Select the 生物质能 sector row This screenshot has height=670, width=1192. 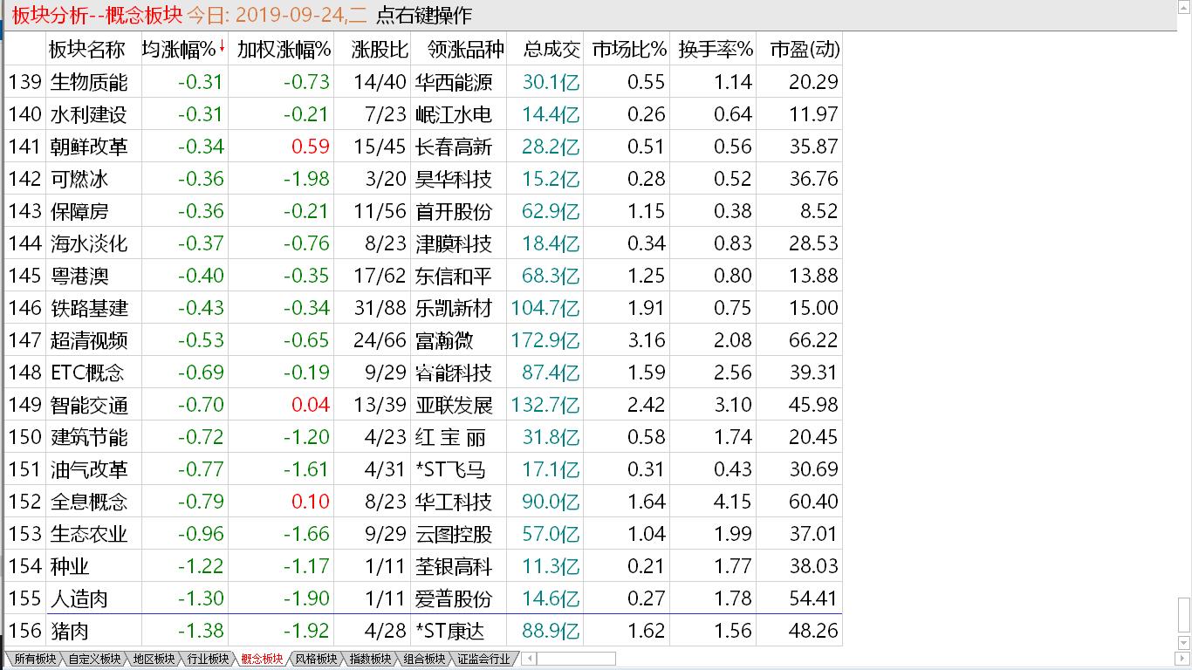coord(423,82)
